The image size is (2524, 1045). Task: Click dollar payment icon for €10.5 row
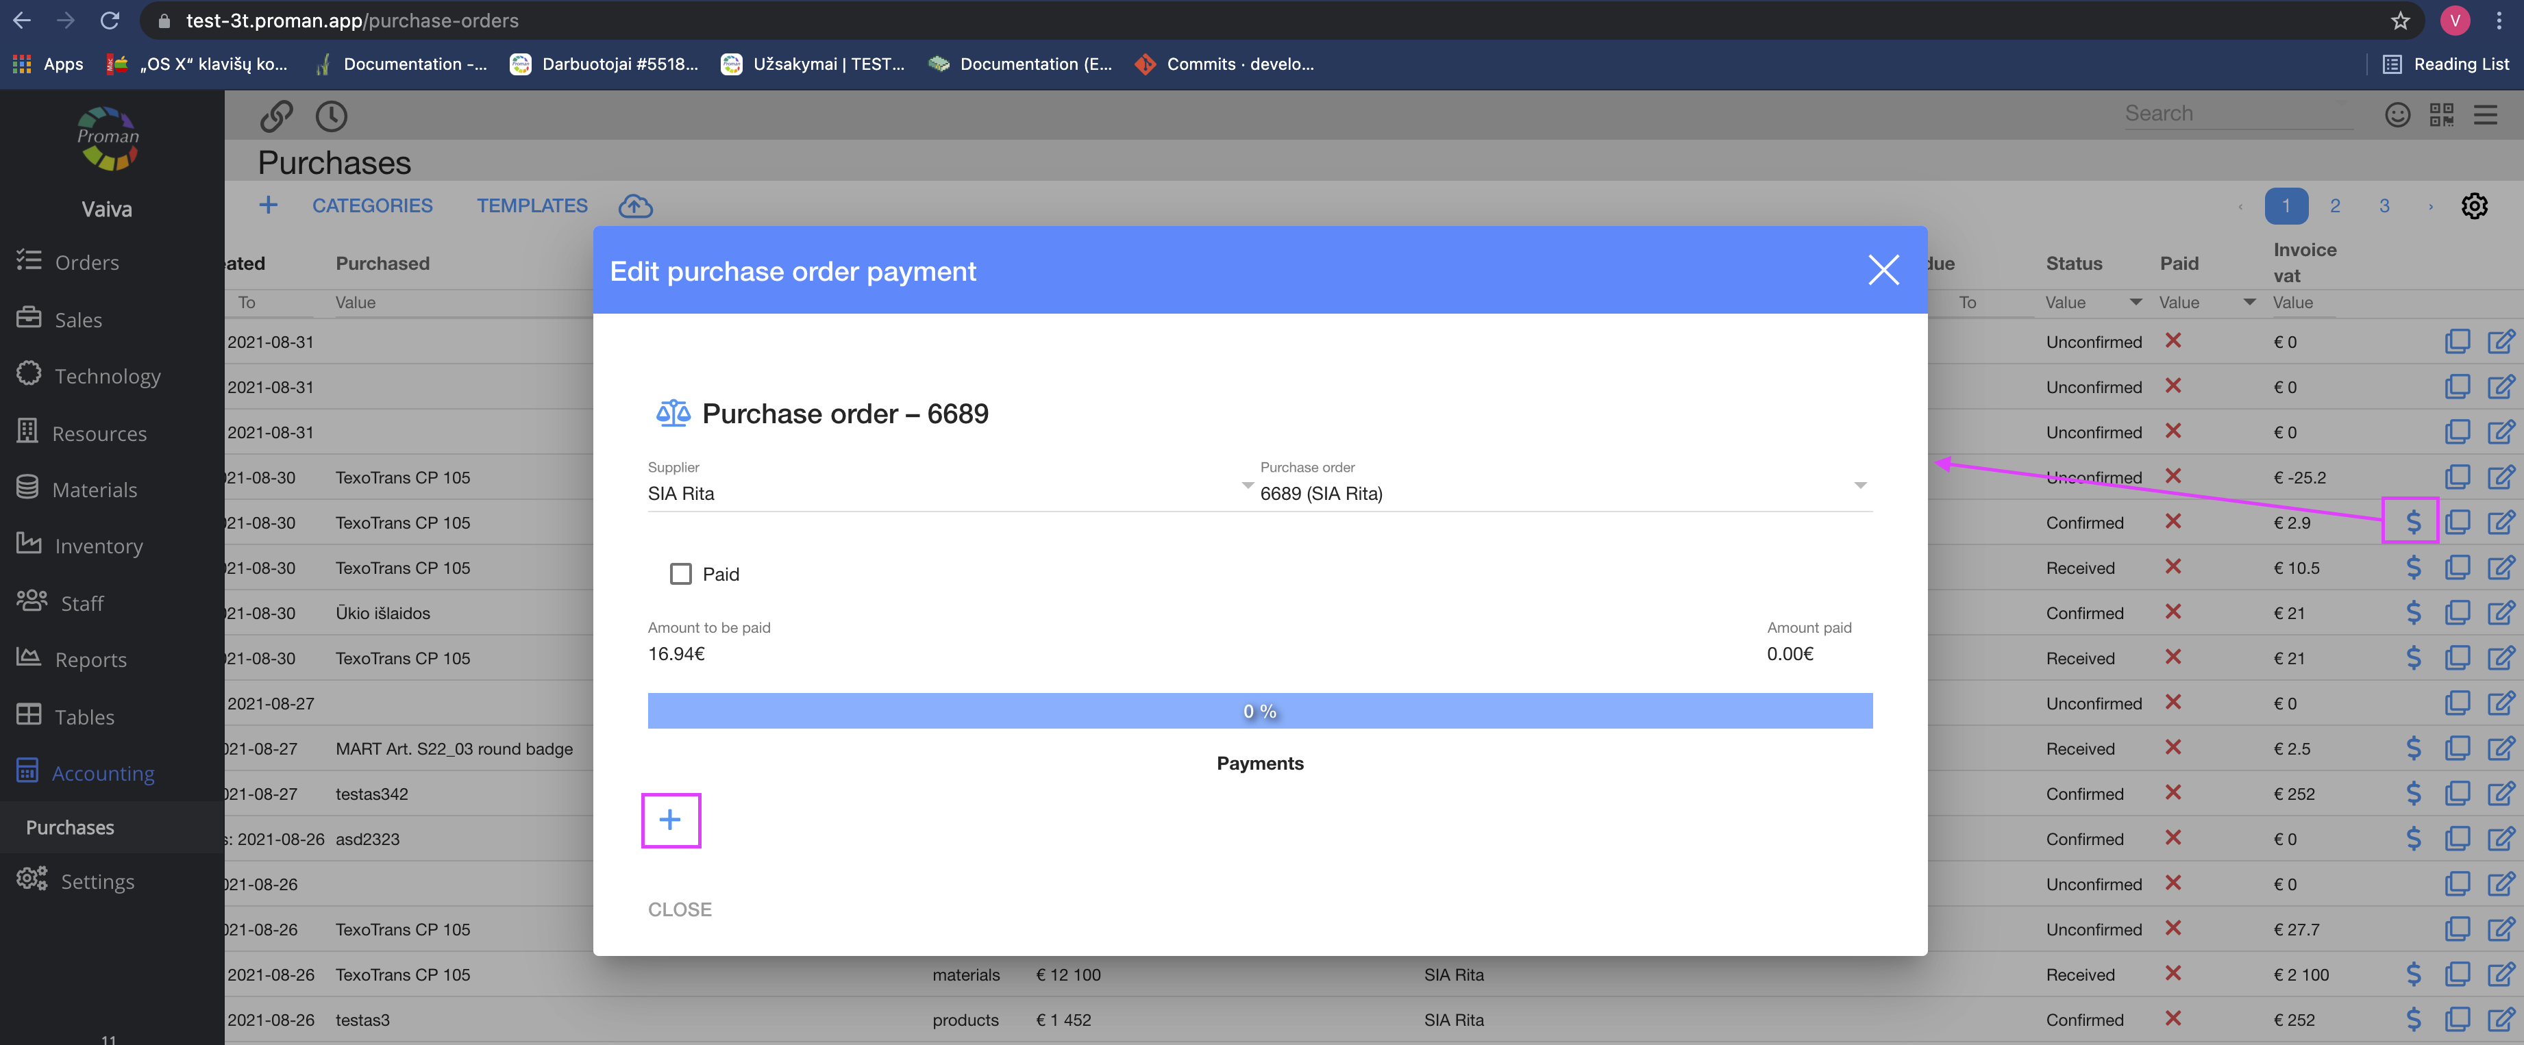[x=2413, y=567]
